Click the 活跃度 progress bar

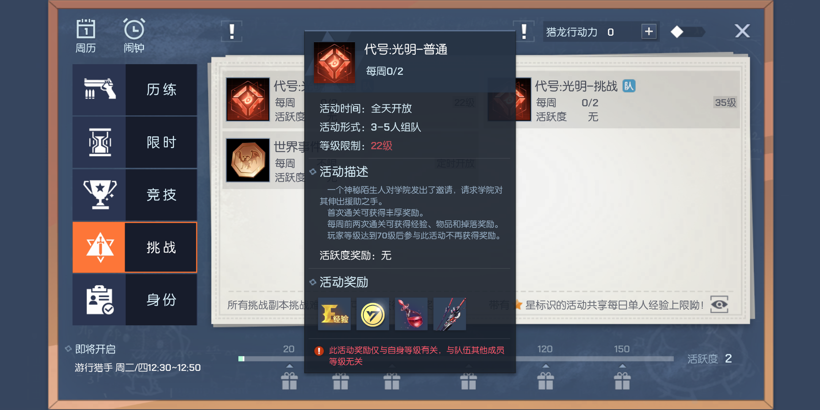(456, 359)
